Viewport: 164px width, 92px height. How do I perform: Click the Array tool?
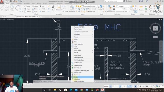click(x=42, y=11)
